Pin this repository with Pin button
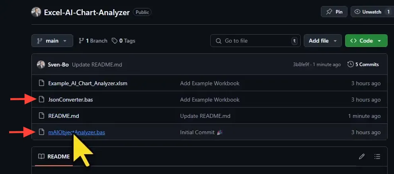394x174 pixels. (334, 12)
